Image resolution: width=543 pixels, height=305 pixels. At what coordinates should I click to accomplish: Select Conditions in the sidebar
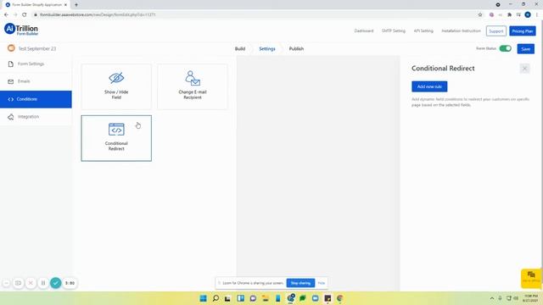tap(36, 99)
